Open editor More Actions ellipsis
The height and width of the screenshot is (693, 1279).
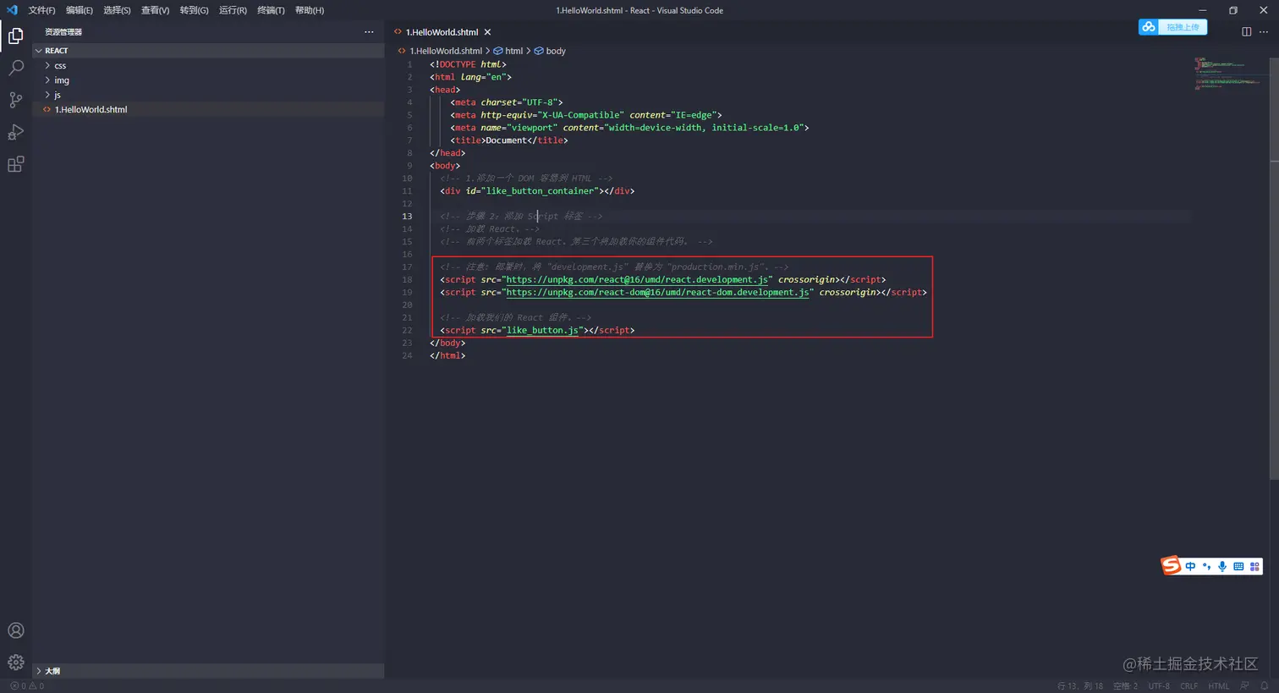click(1264, 32)
